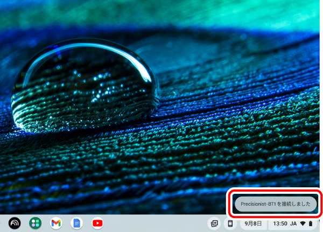Screen dimensions: 323x232
Task: Click the blue feather wallpaper right of droplet
Action: 226,97
